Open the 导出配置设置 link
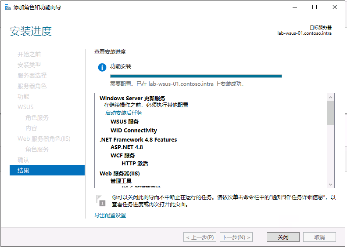The height and width of the screenshot is (248, 347). [x=110, y=215]
